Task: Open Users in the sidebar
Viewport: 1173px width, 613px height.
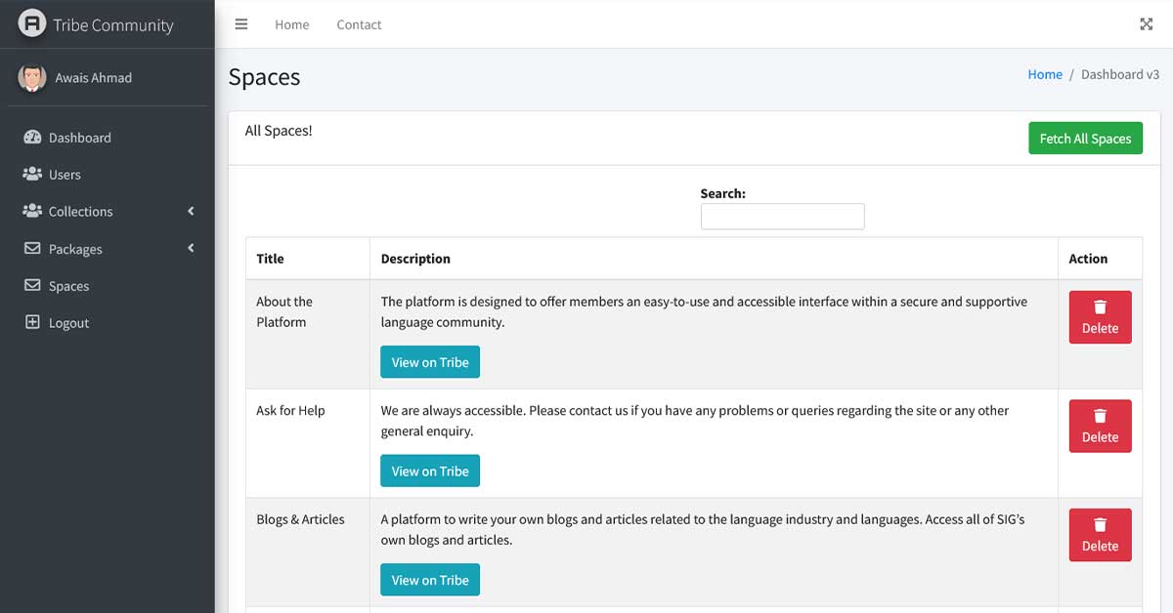Action: [x=108, y=175]
